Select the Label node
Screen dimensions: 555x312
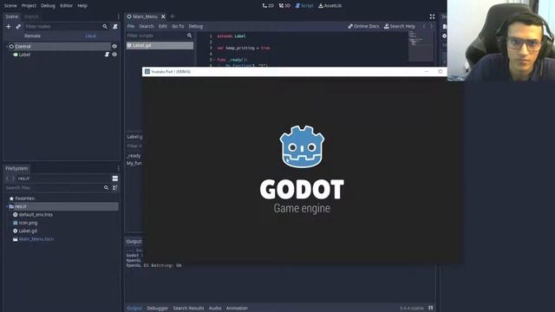click(x=24, y=55)
